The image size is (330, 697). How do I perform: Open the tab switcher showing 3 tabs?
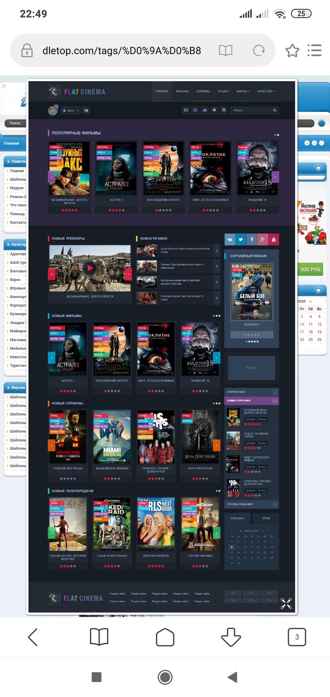coord(297,637)
